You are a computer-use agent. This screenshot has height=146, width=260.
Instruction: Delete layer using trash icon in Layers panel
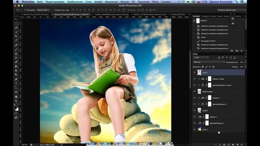pyautogui.click(x=242, y=145)
